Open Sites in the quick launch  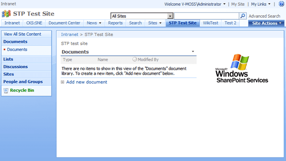(8, 74)
